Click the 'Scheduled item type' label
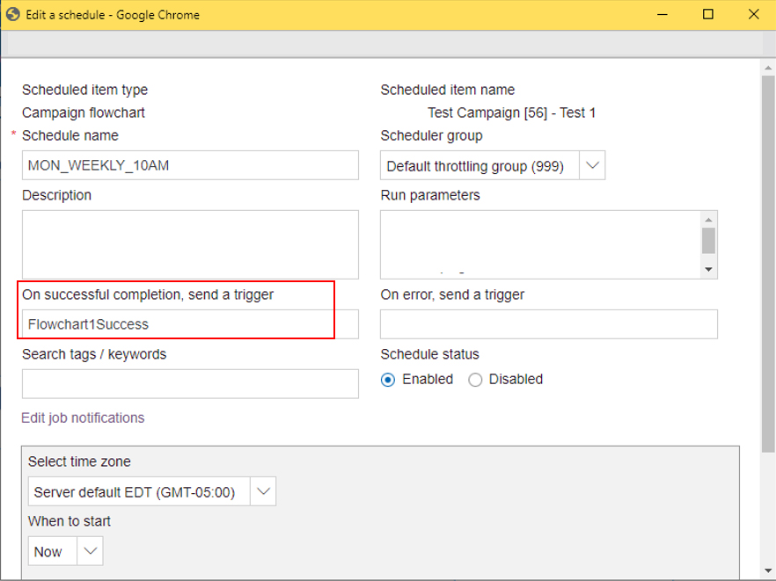 pyautogui.click(x=84, y=90)
